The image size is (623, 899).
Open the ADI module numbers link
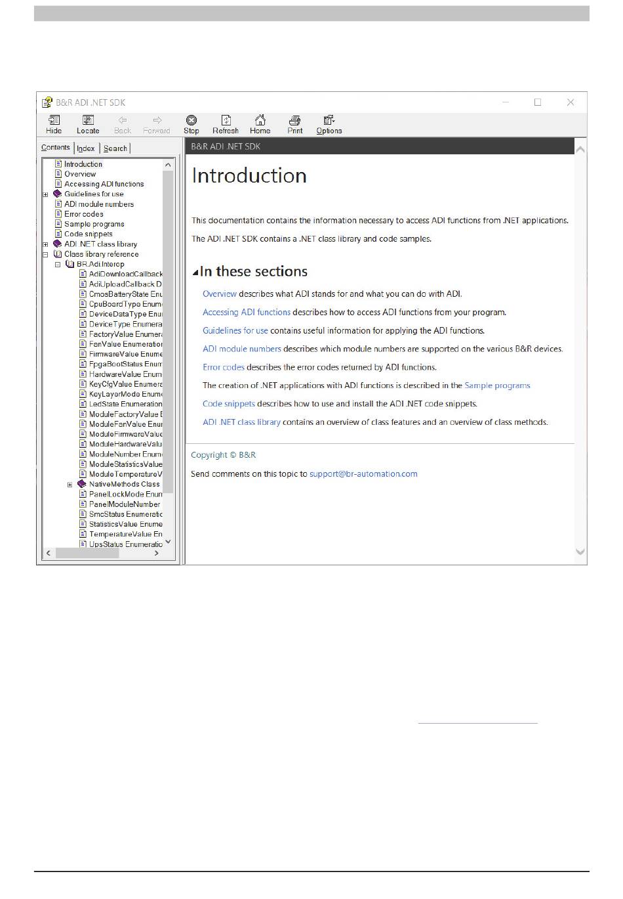pos(242,349)
